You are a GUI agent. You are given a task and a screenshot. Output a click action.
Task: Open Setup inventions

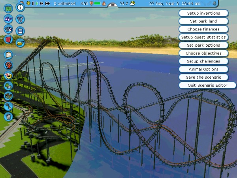203,13
